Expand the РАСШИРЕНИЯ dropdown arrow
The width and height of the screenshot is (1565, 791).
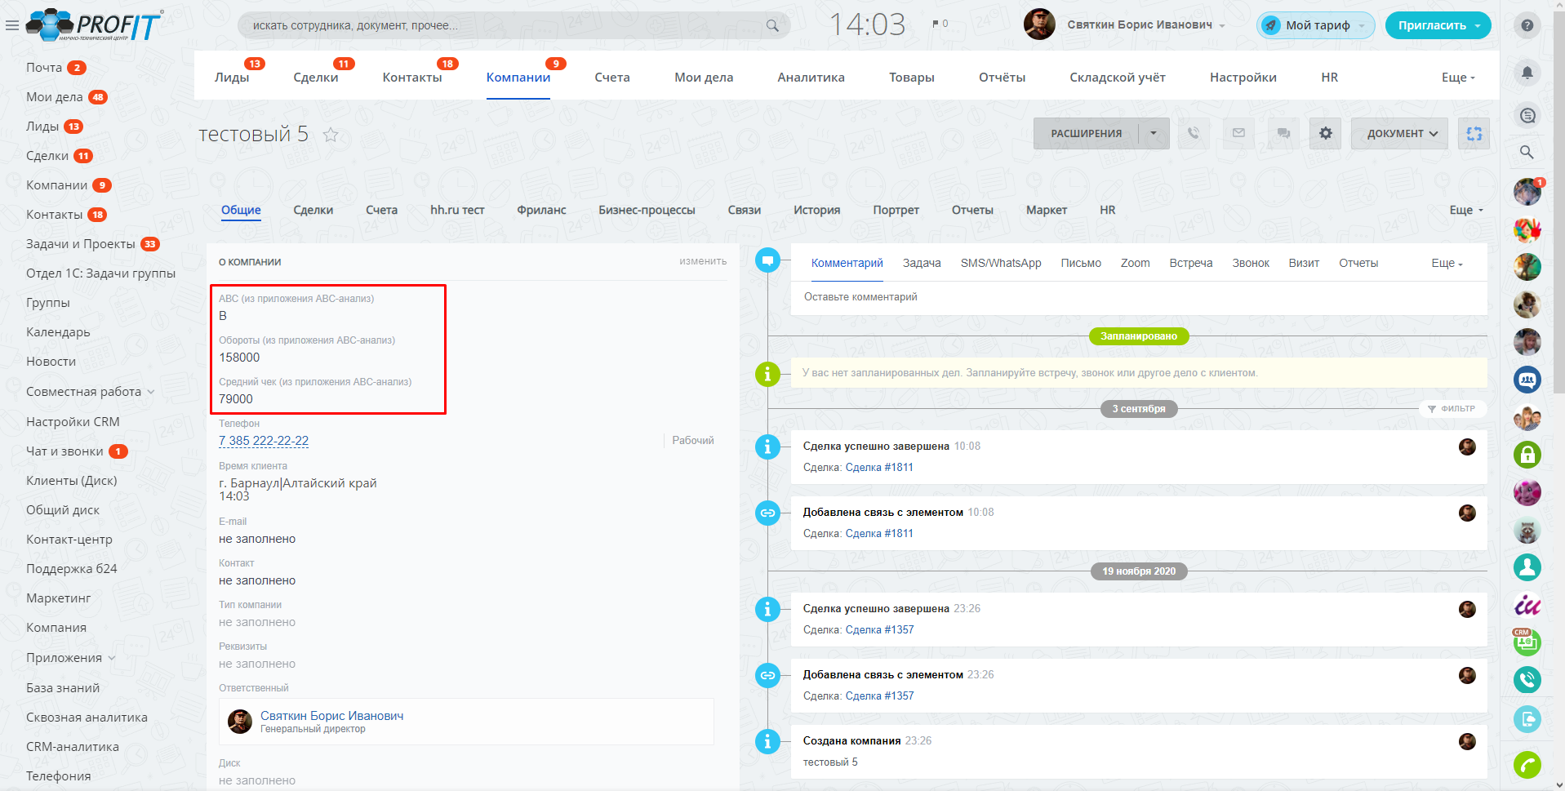[1154, 133]
